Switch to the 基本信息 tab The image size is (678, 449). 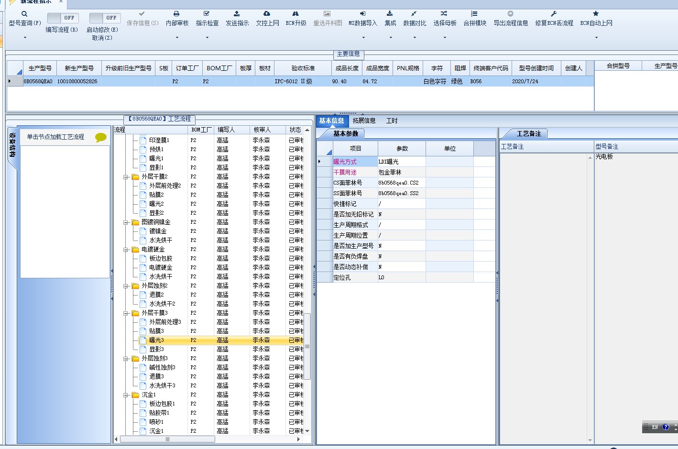pos(331,120)
